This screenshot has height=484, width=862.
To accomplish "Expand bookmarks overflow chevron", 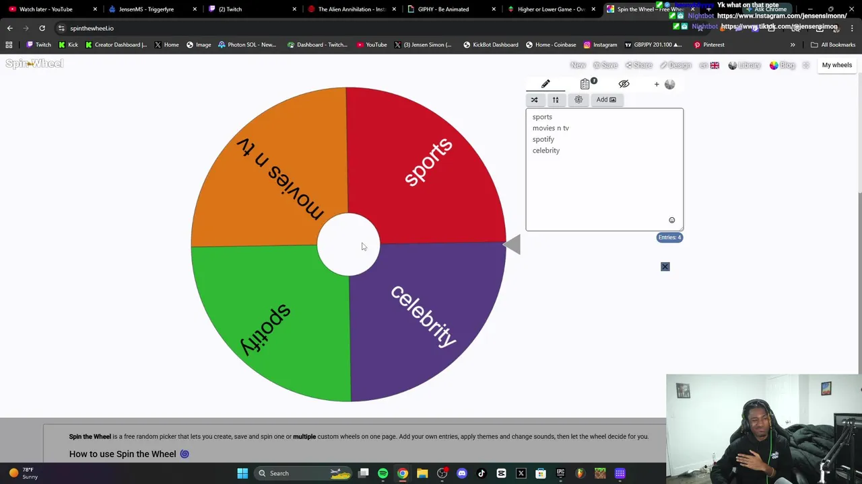I will tap(793, 45).
